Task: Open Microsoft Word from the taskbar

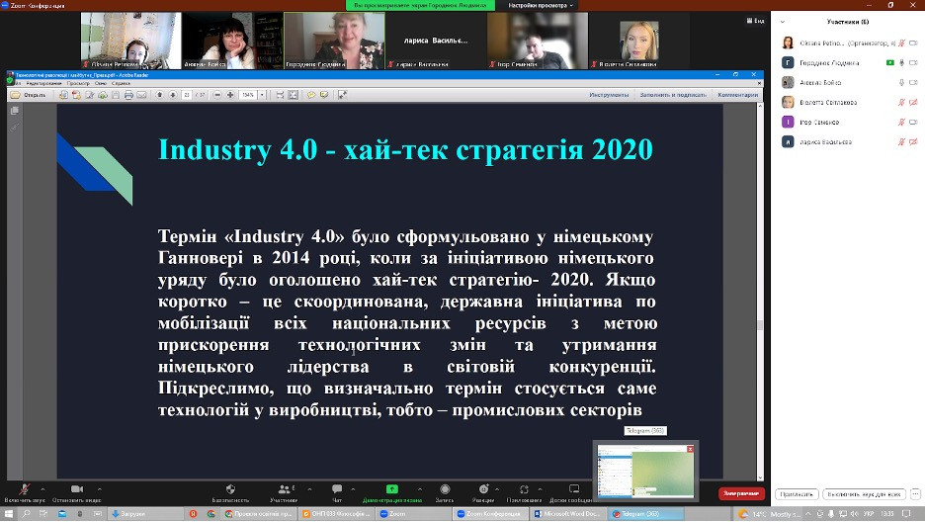Action: click(x=566, y=514)
